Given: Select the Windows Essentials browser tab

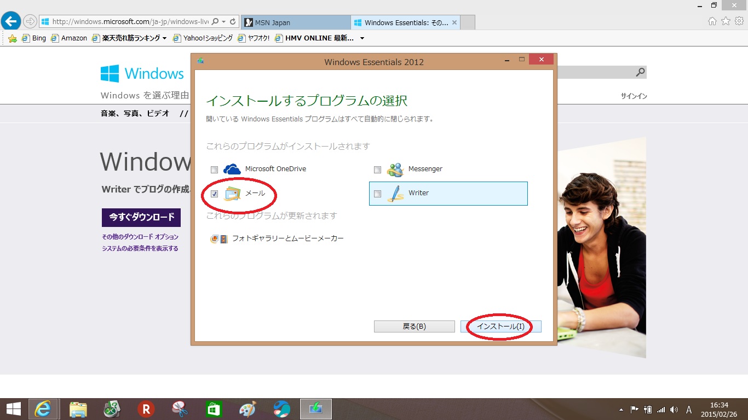Looking at the screenshot, I should (x=405, y=22).
